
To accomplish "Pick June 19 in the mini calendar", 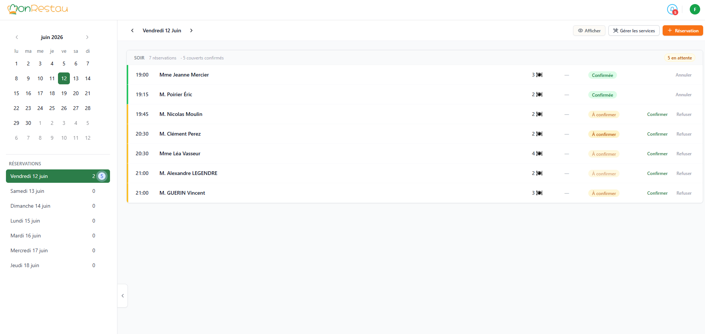I will coord(64,93).
